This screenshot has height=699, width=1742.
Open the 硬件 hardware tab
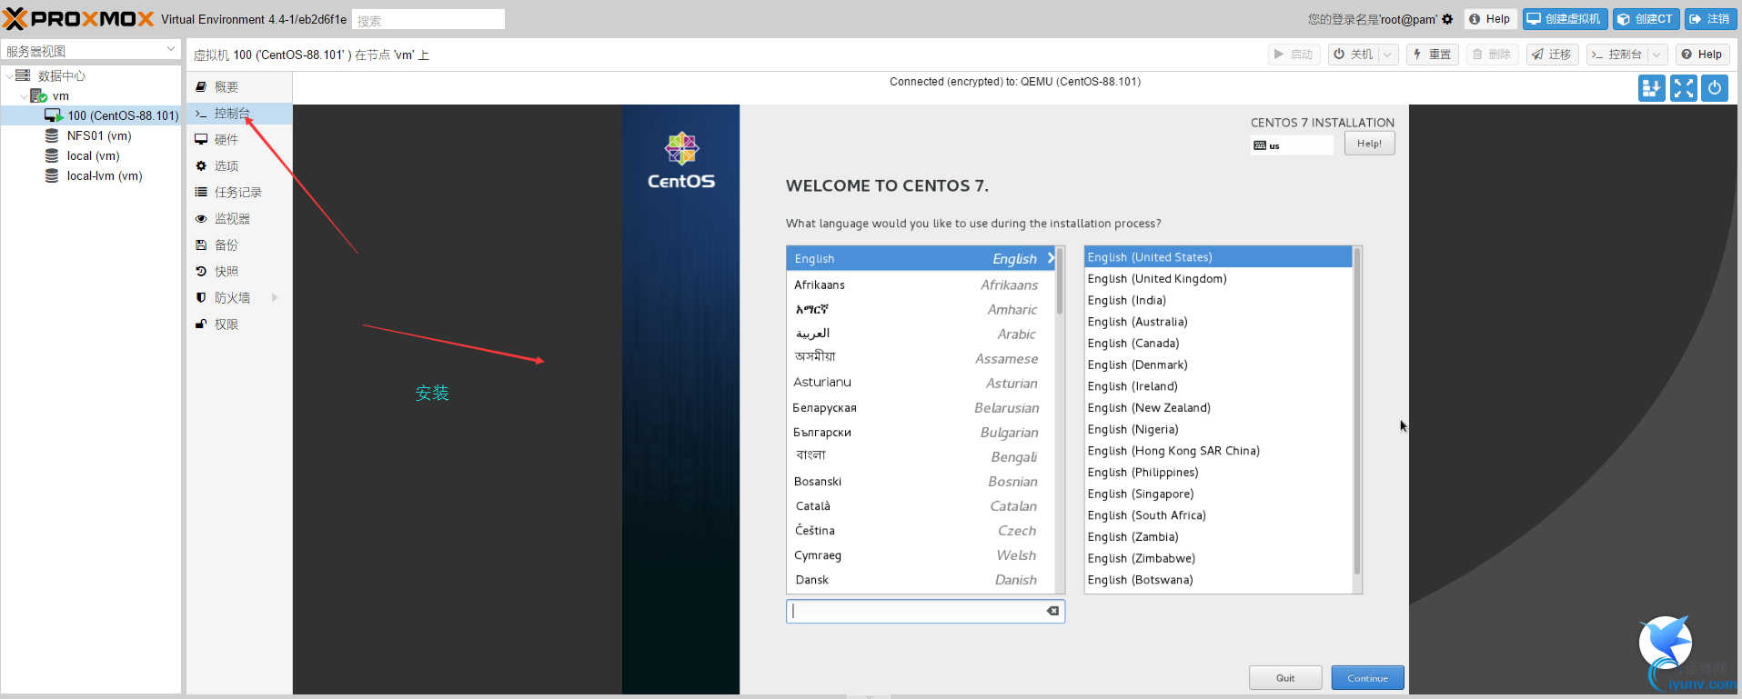coord(239,139)
